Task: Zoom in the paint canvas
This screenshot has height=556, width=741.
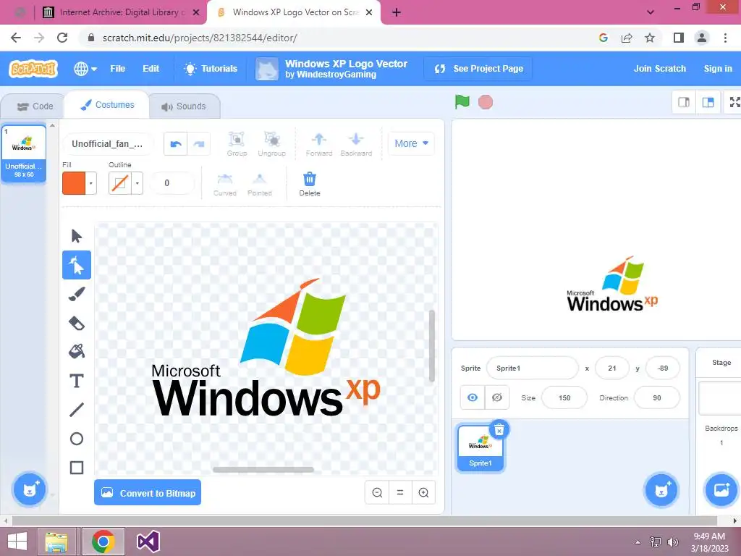Action: pos(423,492)
